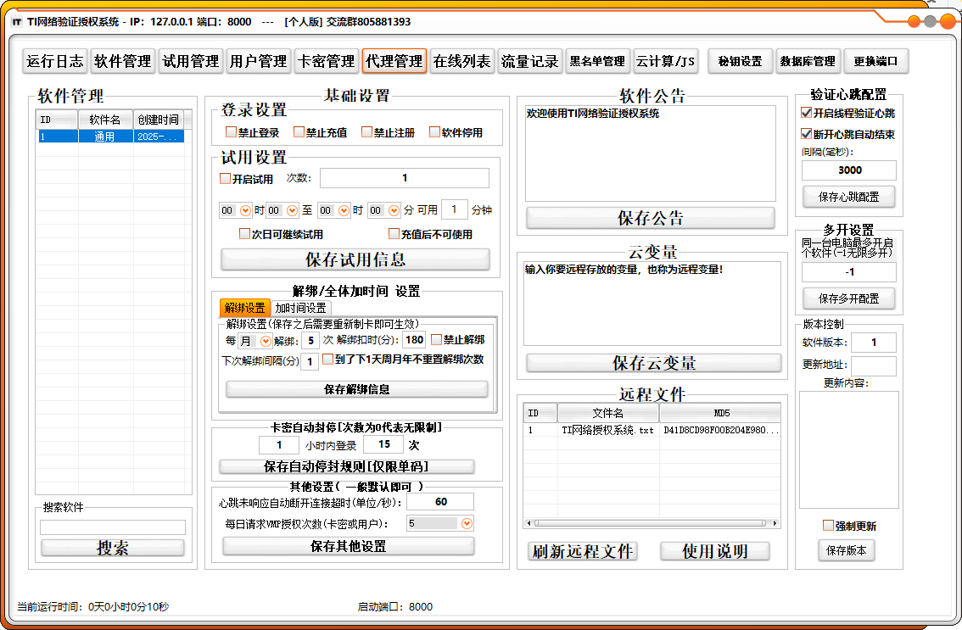This screenshot has width=962, height=630.
Task: Open the 云计算/JS tab
Action: [x=667, y=60]
